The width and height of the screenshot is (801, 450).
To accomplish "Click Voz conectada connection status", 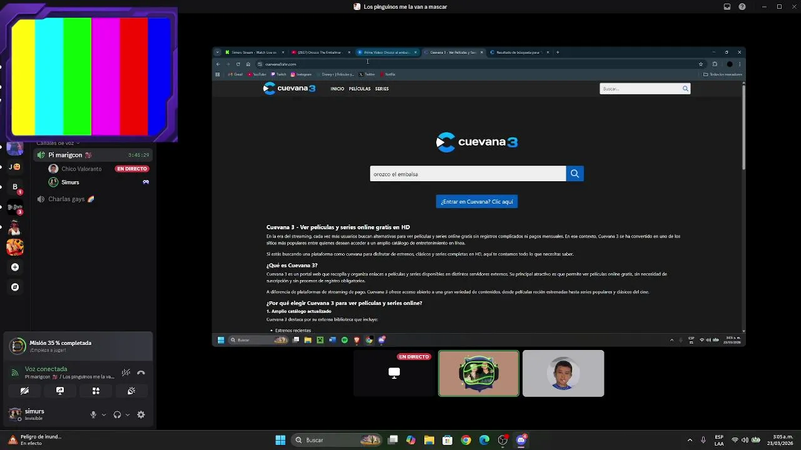I will (46, 369).
